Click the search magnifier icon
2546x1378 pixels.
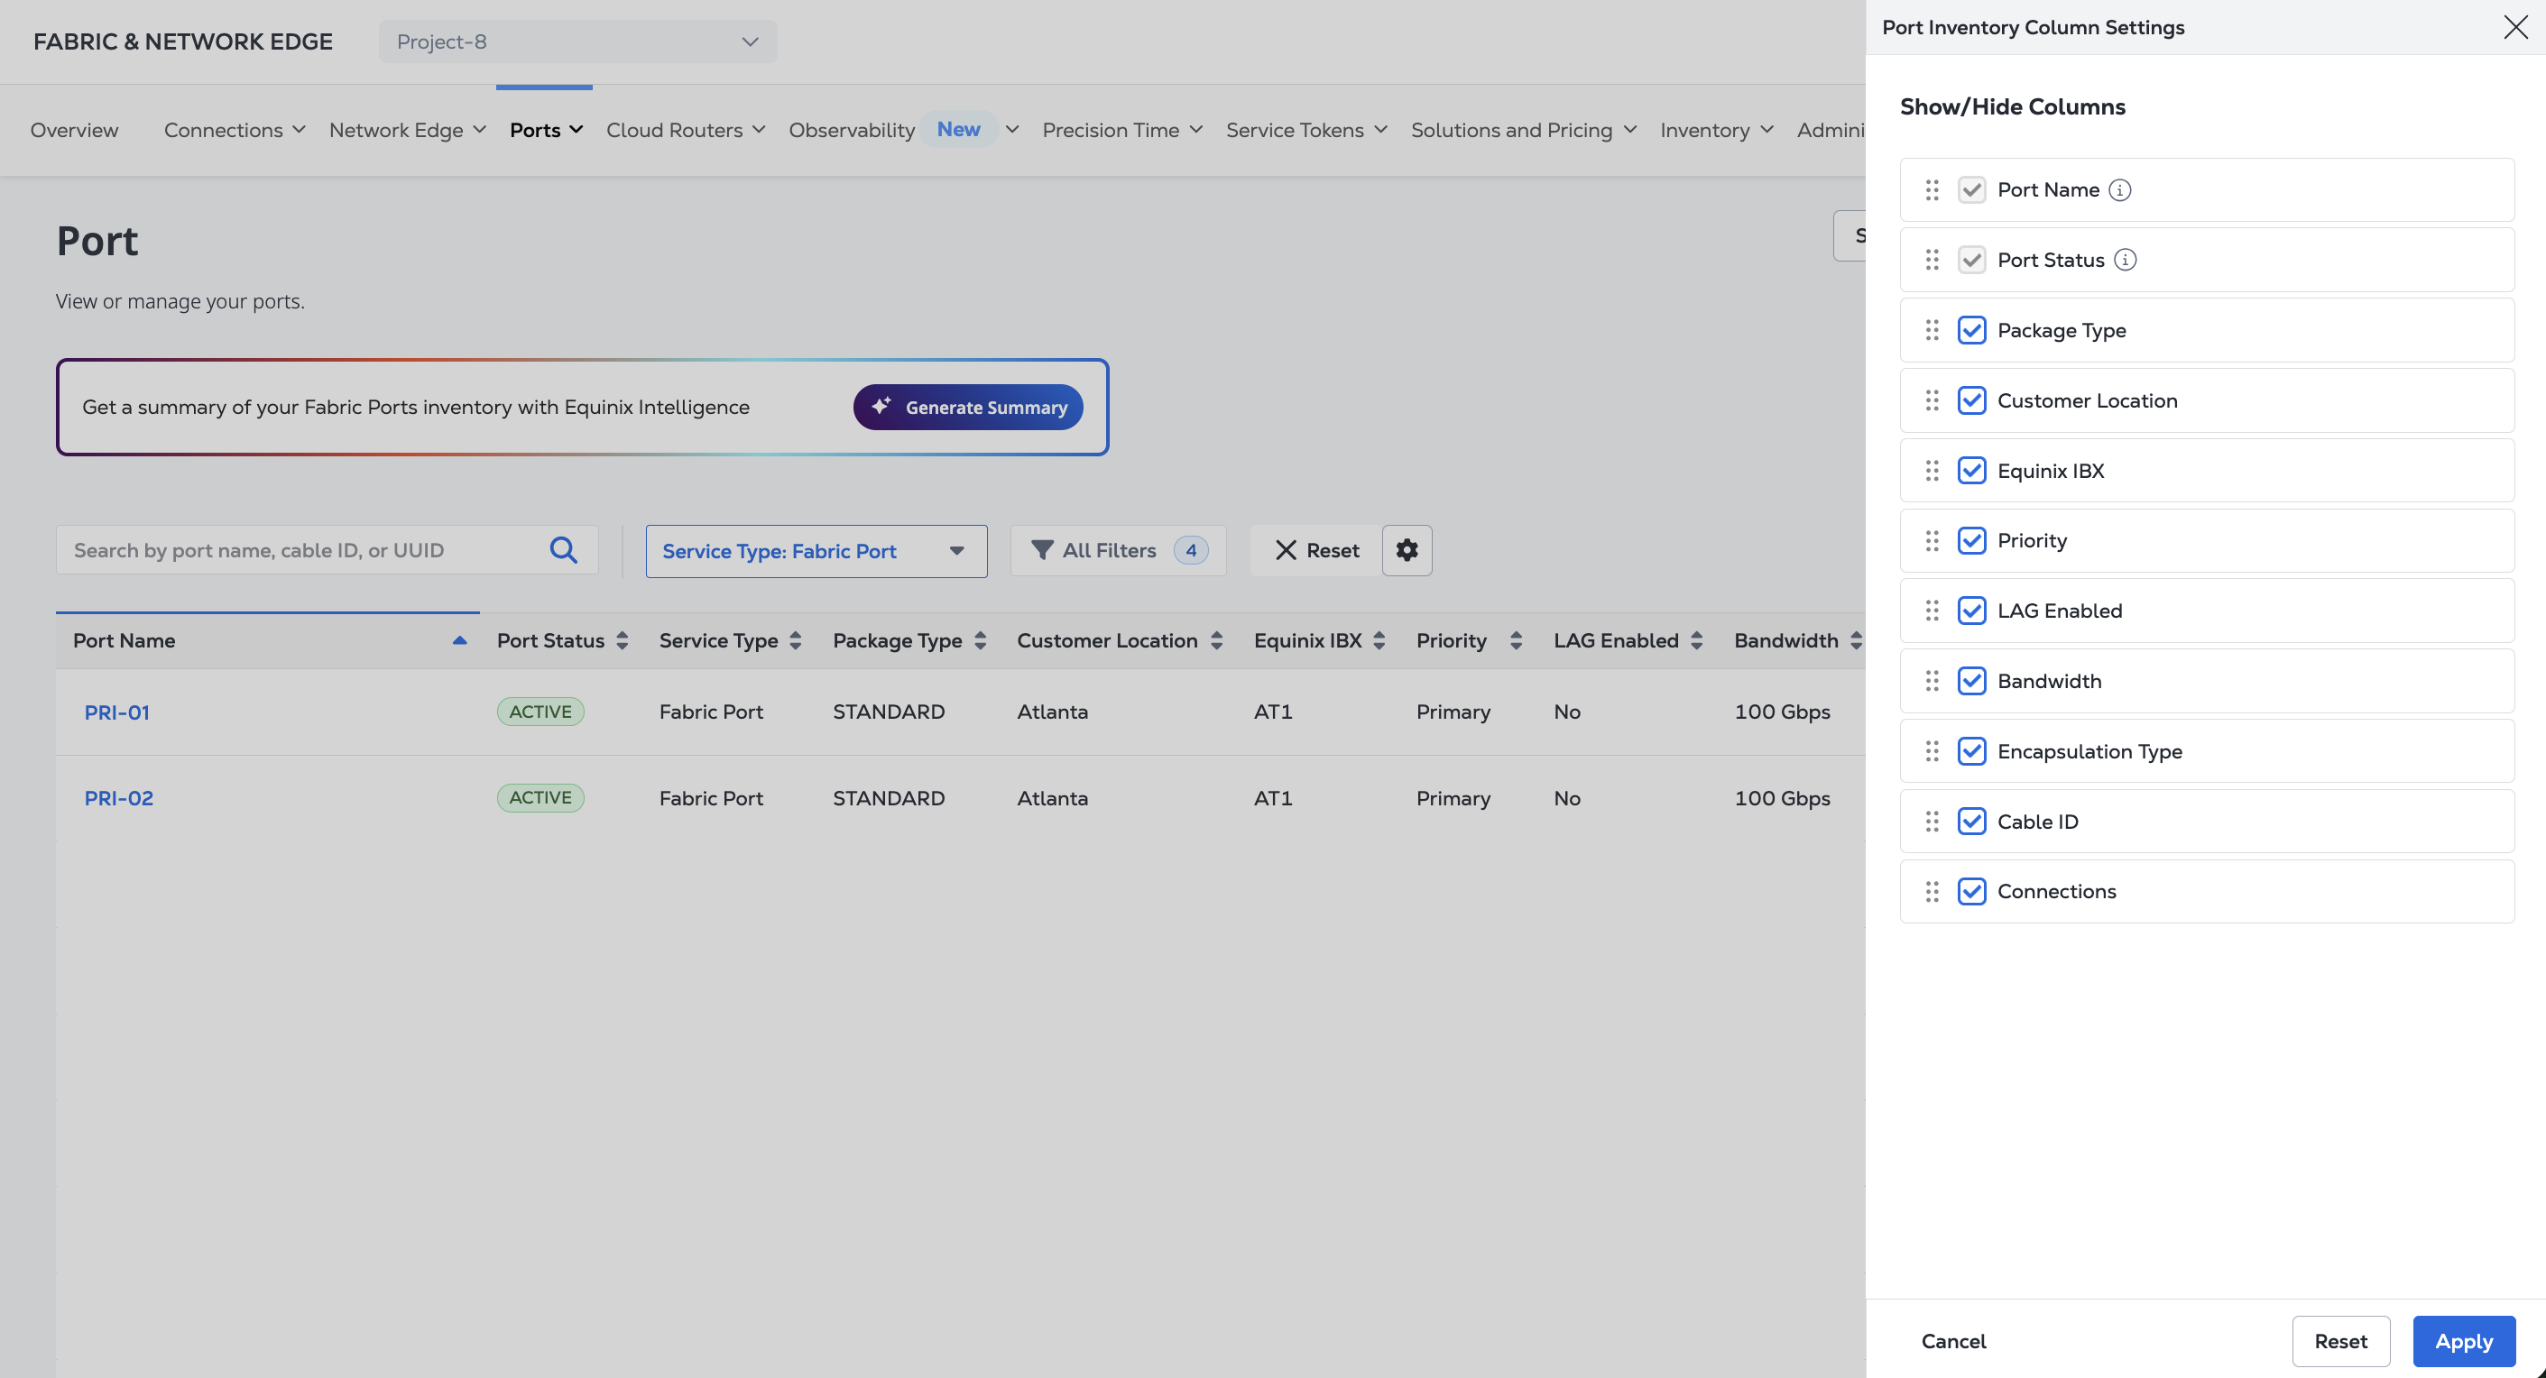pyautogui.click(x=563, y=550)
